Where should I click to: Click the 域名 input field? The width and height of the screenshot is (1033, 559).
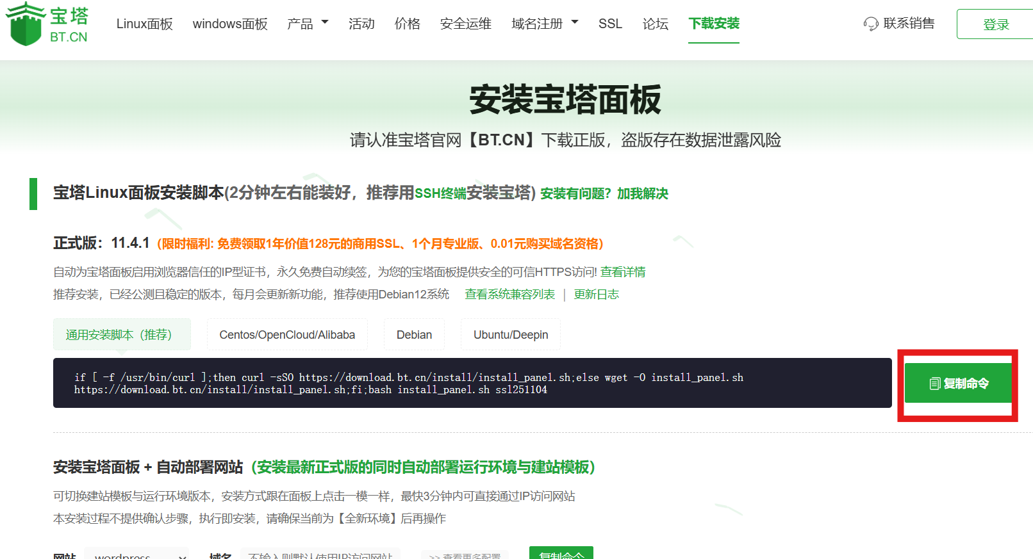[320, 555]
